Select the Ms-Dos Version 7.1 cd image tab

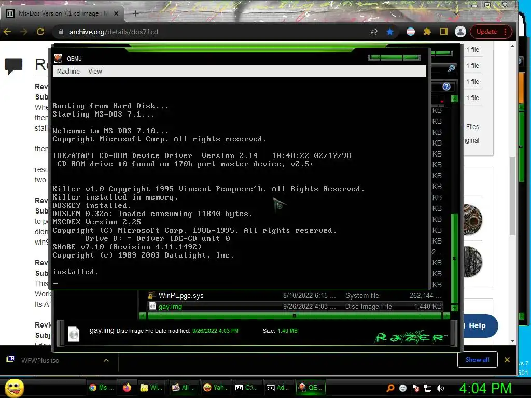62,13
